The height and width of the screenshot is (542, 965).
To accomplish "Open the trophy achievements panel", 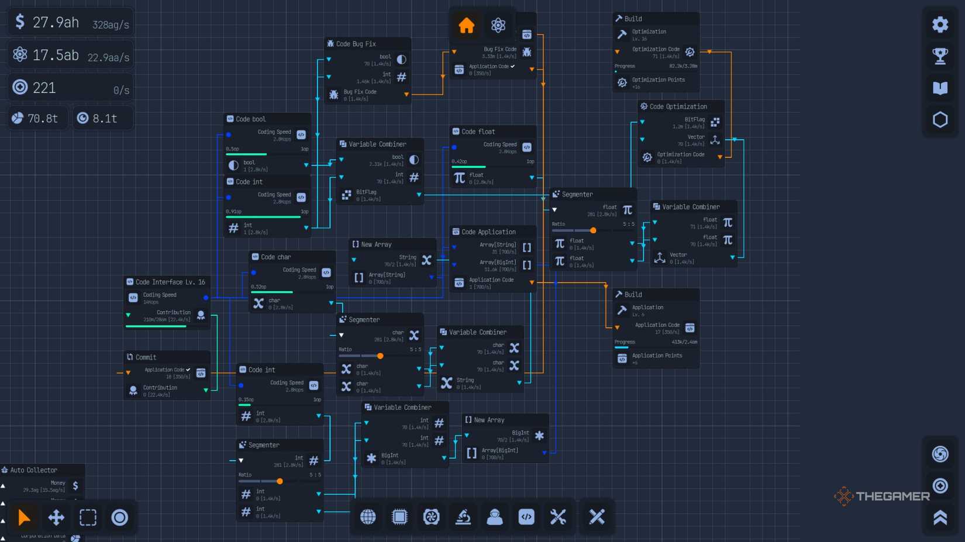I will click(940, 56).
